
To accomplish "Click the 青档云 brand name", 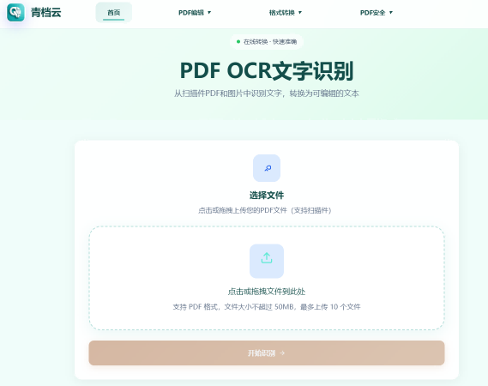I will point(46,13).
